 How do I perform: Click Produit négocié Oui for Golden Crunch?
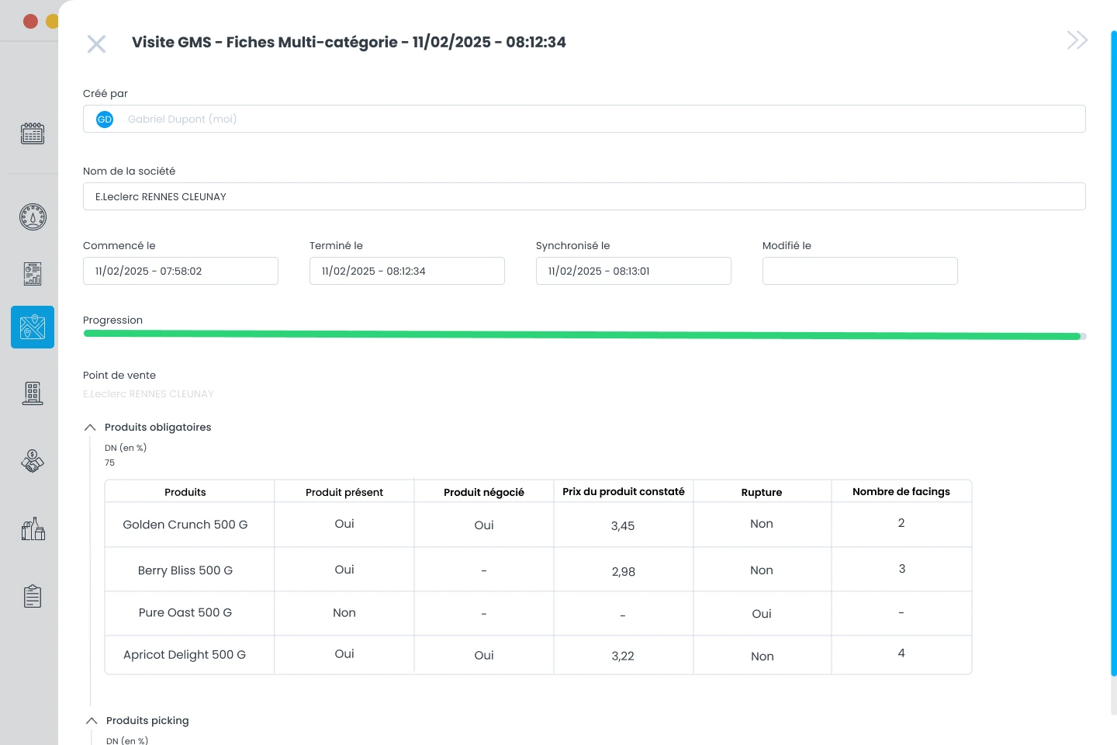click(x=484, y=525)
